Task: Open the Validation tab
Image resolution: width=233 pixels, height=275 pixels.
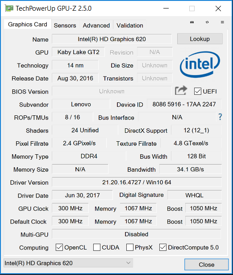Action: [130, 25]
